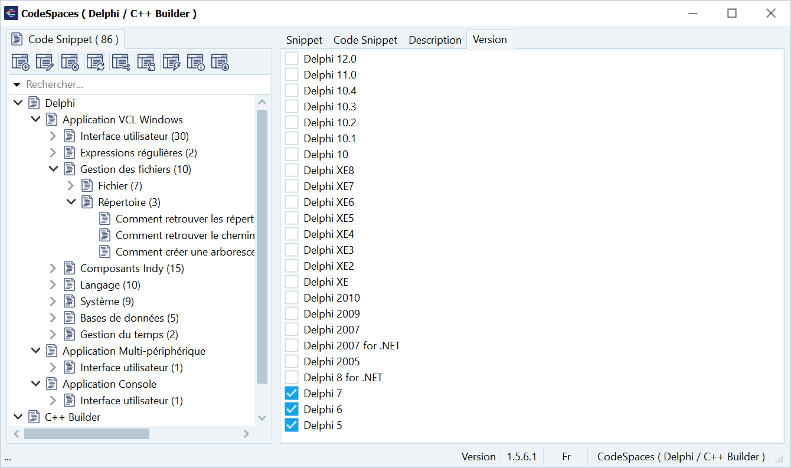Click the info toolbar icon

tap(195, 62)
